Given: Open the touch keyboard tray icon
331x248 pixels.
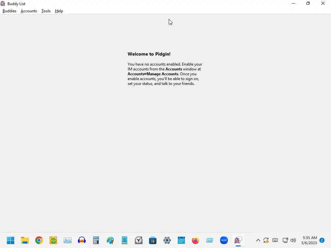Looking at the screenshot, I should coord(275,240).
